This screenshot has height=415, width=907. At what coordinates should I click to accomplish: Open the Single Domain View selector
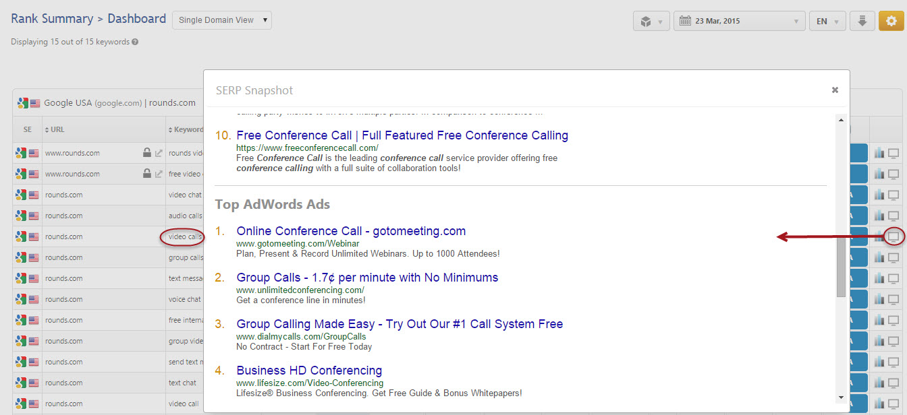(221, 20)
